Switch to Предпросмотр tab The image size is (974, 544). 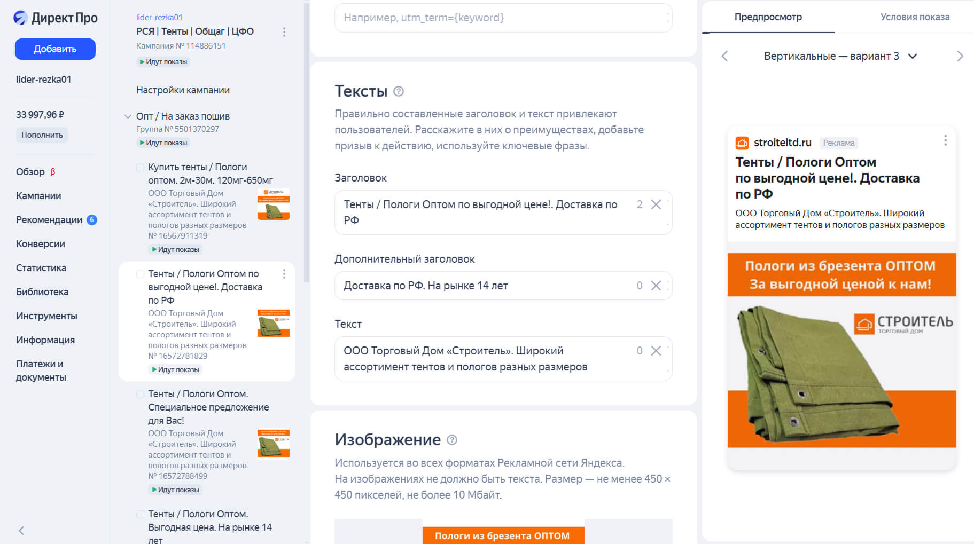[768, 17]
